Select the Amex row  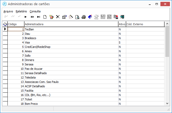pyautogui.click(x=86, y=51)
